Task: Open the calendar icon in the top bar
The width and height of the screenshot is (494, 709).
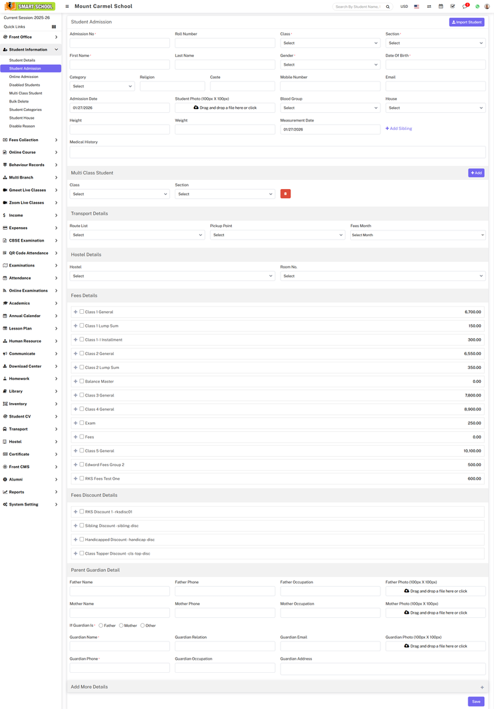Action: pos(441,7)
